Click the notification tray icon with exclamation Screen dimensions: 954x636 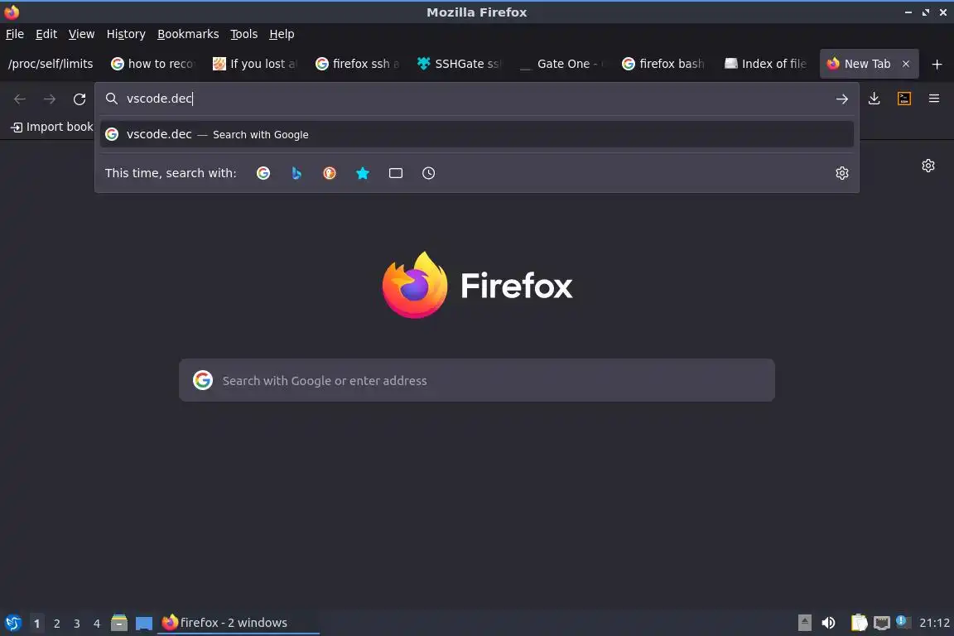click(903, 622)
